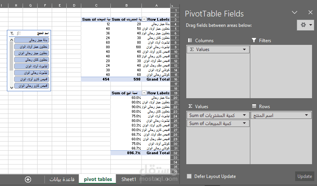This screenshot has height=186, width=317.
Task: Select slicer item قميص كارو رجالى الوان
Action: pos(31,86)
